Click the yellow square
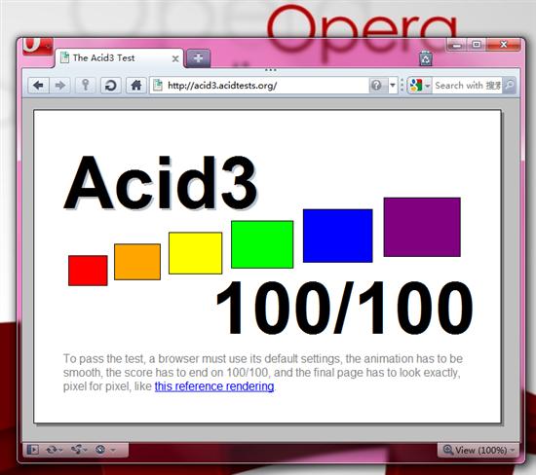Viewport: 536px width, 475px height. point(196,253)
